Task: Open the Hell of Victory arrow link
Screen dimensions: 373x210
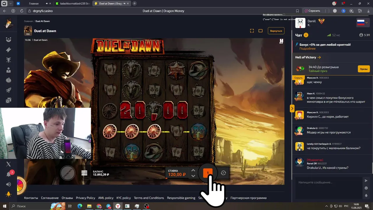Action: pyautogui.click(x=319, y=57)
